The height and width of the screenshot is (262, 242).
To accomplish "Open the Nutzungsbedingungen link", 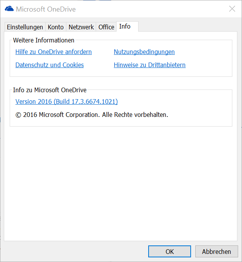I will [x=144, y=52].
